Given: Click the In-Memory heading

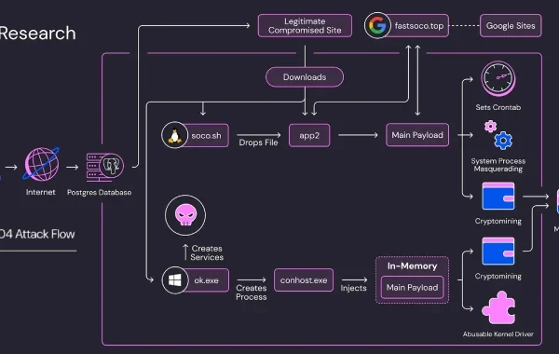Looking at the screenshot, I should tap(412, 265).
